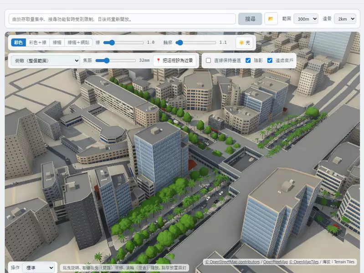This screenshot has width=364, height=273.
Task: Click the 線 thickness slider
Action: coord(123,42)
